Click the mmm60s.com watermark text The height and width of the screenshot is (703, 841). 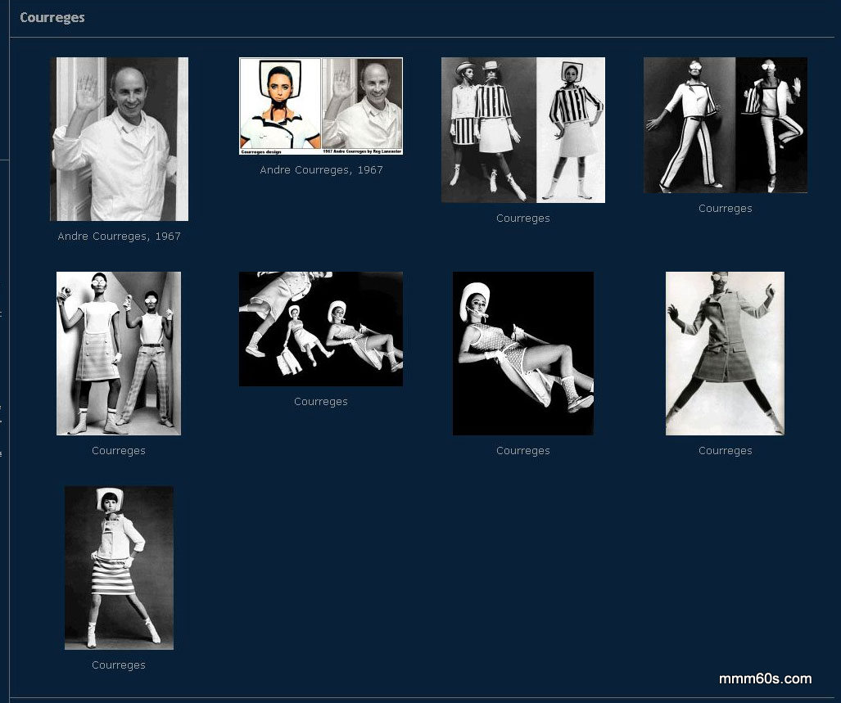765,678
